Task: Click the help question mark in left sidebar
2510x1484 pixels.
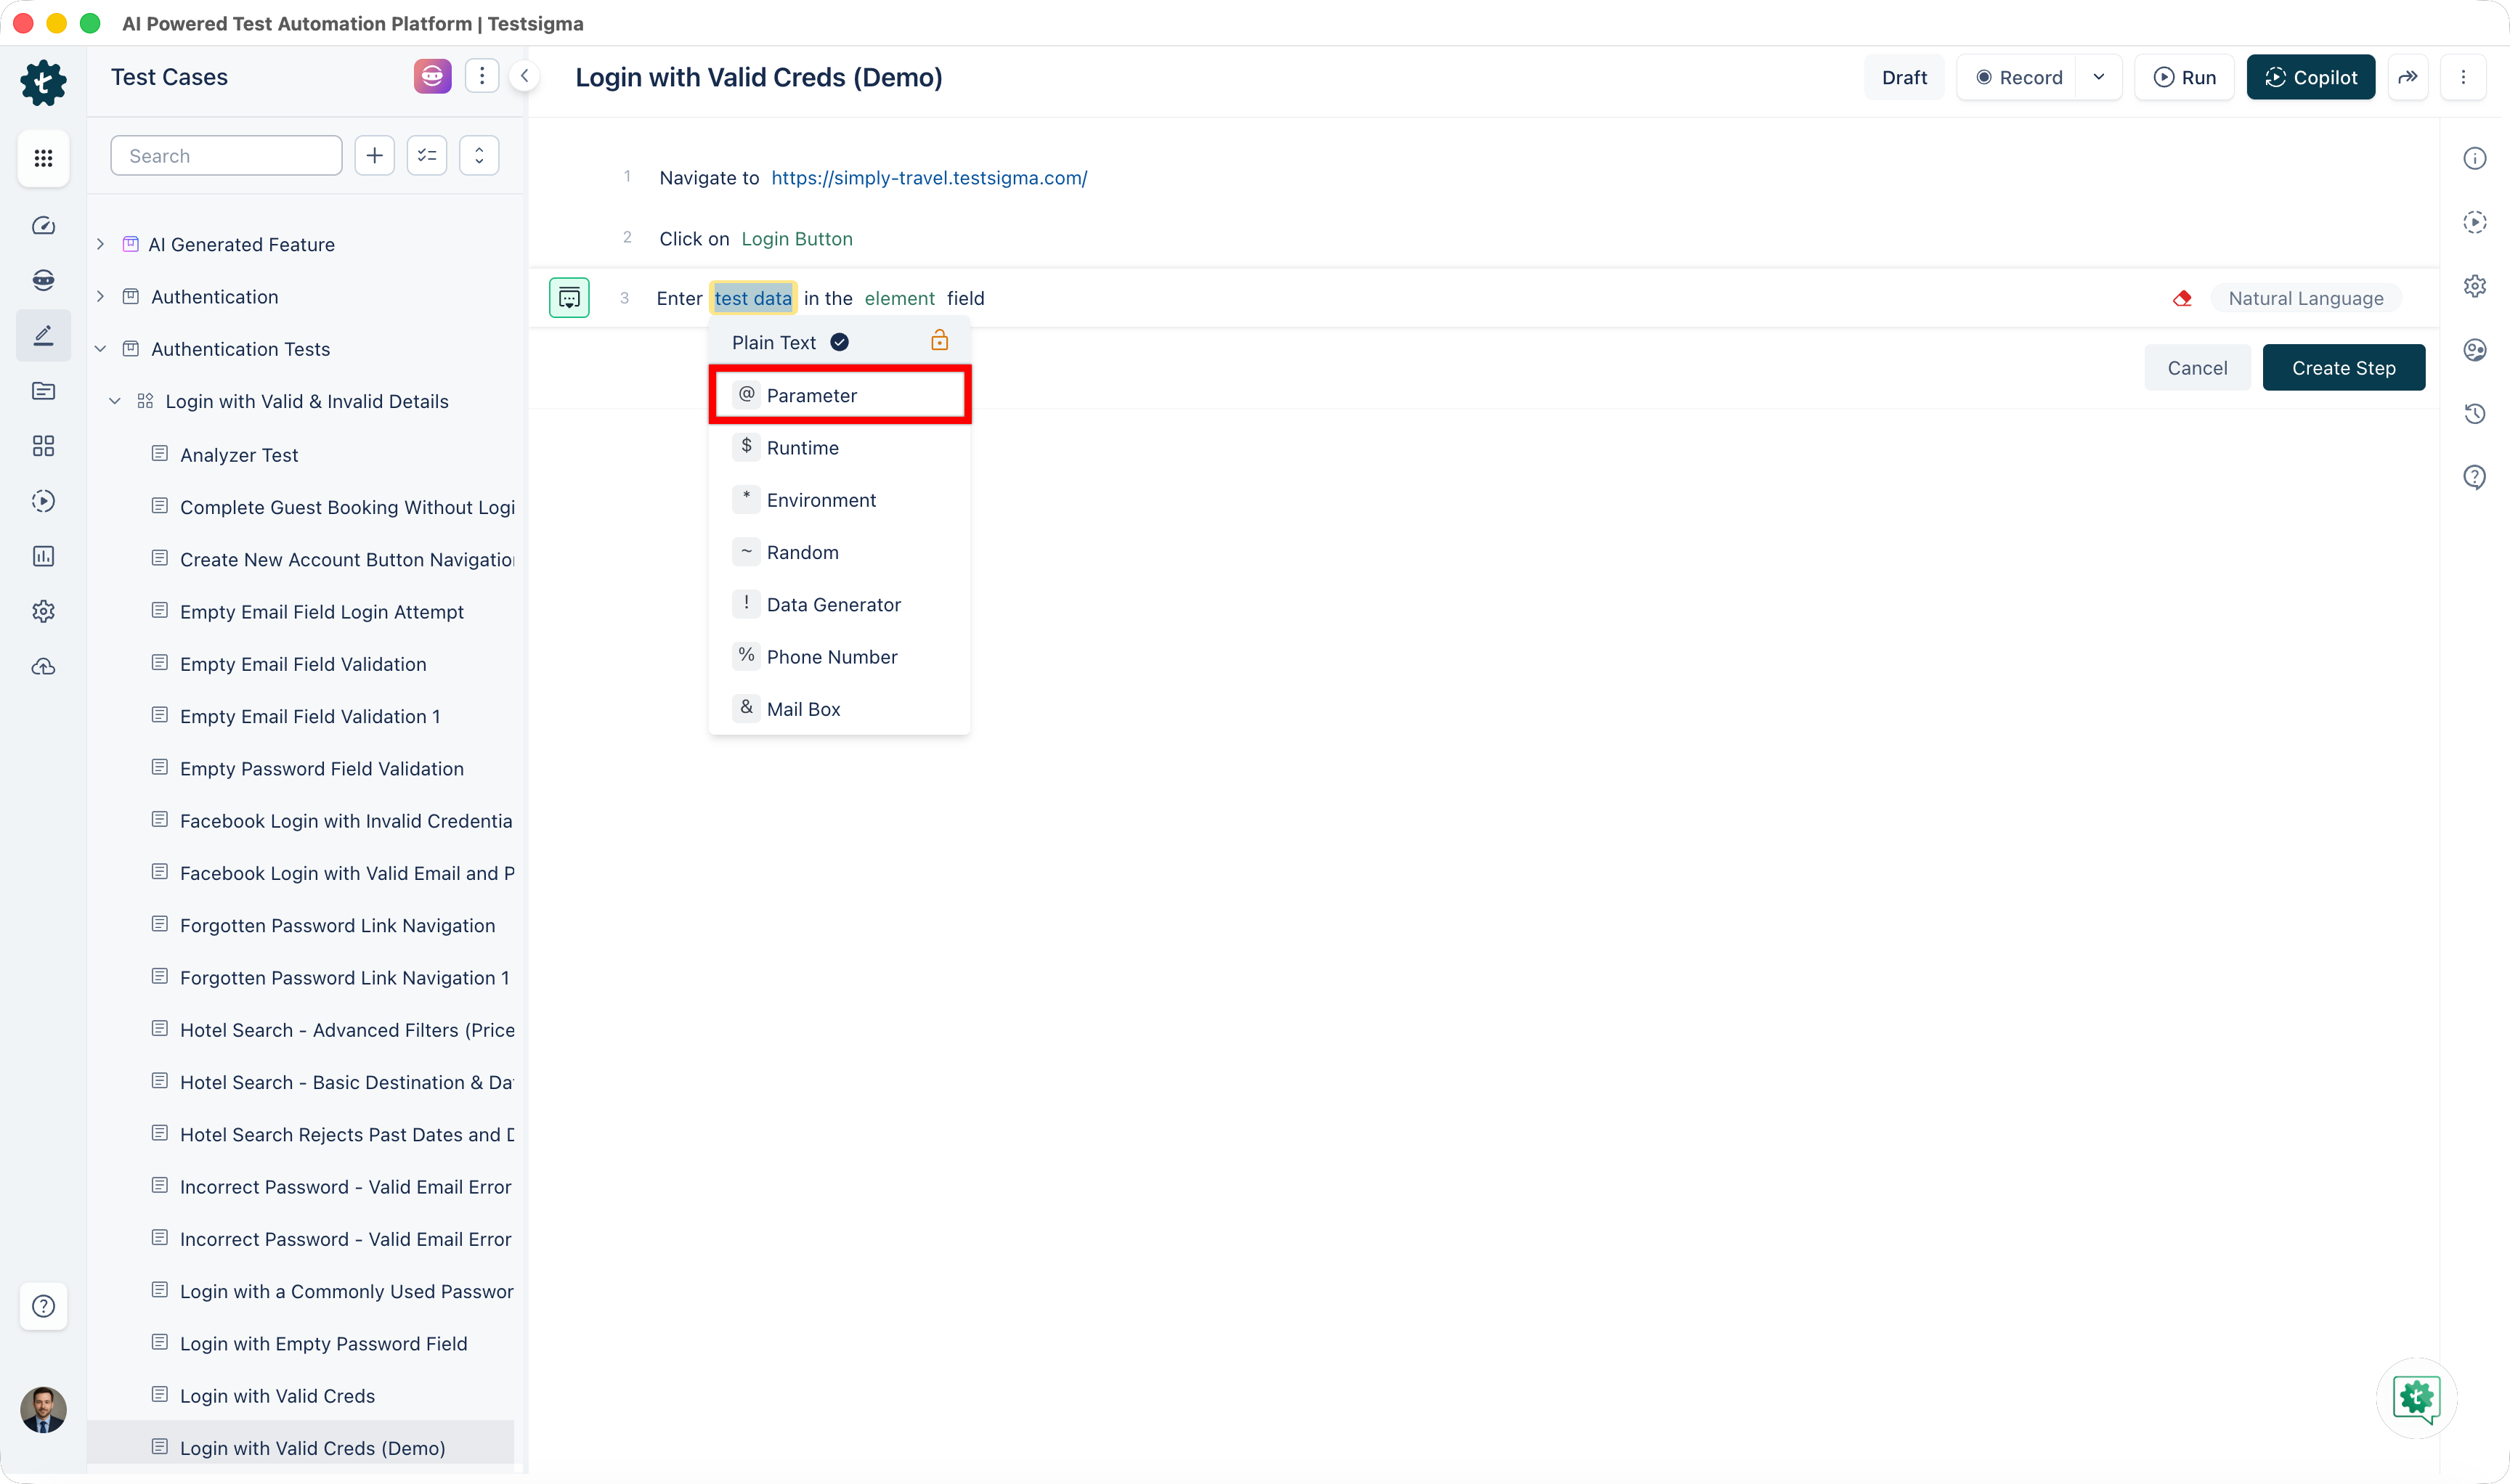Action: [x=43, y=1306]
